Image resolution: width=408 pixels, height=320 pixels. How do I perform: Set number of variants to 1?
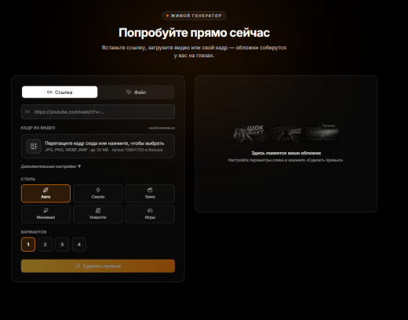point(28,245)
